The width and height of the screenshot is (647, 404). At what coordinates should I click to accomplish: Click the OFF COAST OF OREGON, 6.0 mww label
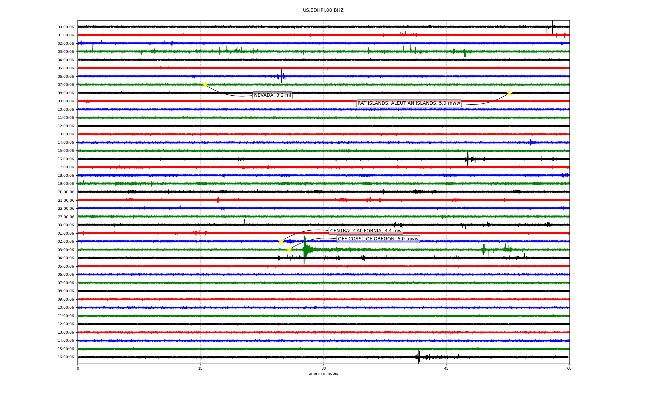[378, 239]
